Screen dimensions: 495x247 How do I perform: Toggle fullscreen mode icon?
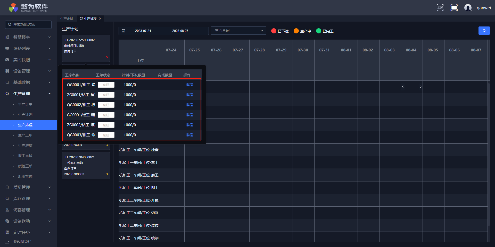pyautogui.click(x=454, y=8)
